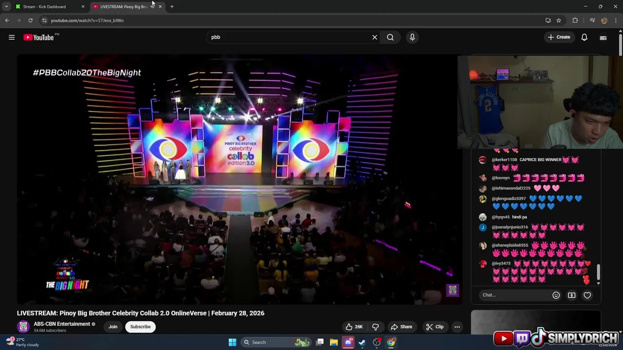The image size is (623, 350).
Task: Open a new browser tab
Action: tap(172, 7)
